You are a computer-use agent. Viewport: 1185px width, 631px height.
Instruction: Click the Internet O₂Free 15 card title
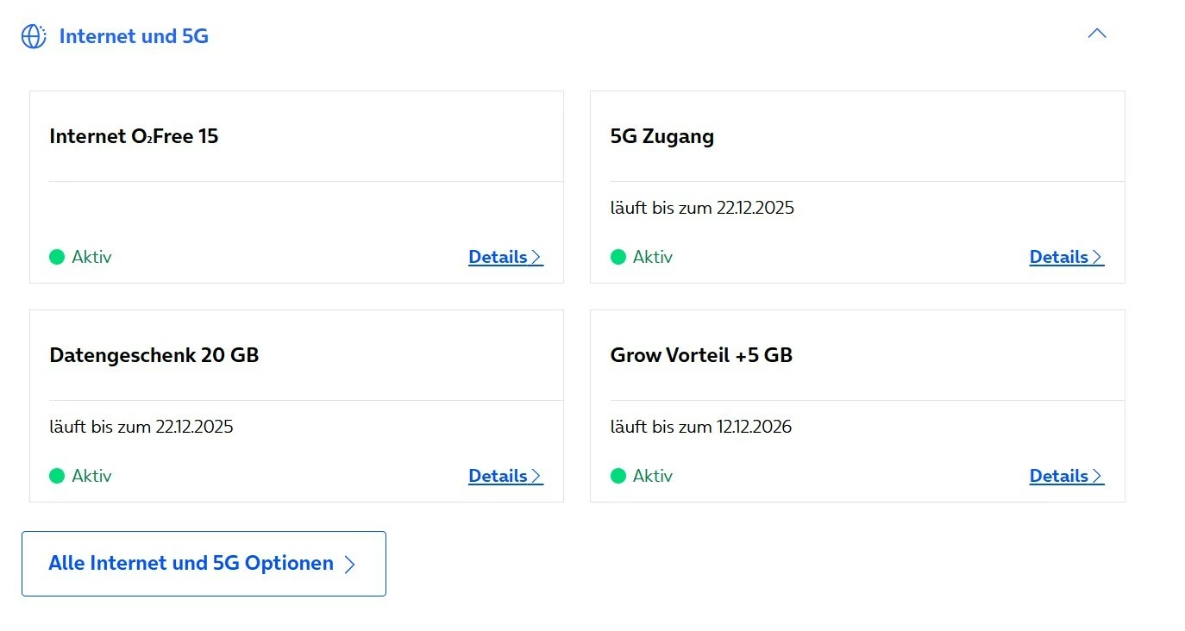pyautogui.click(x=134, y=136)
